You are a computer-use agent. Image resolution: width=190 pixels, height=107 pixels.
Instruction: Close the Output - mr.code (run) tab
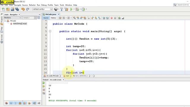click(x=63, y=80)
